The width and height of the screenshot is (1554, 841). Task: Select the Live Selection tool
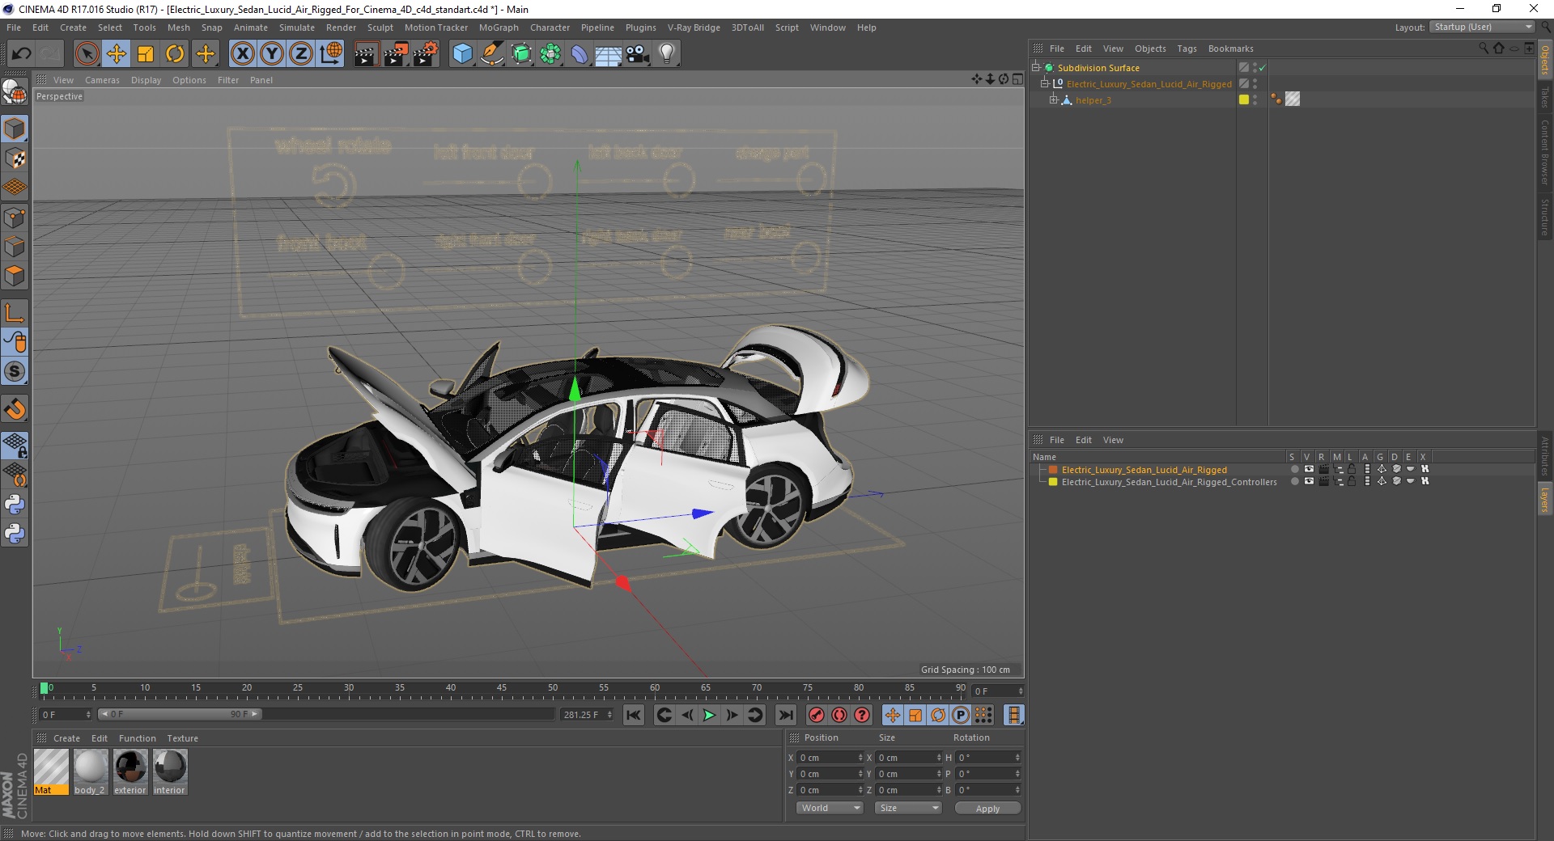point(87,54)
